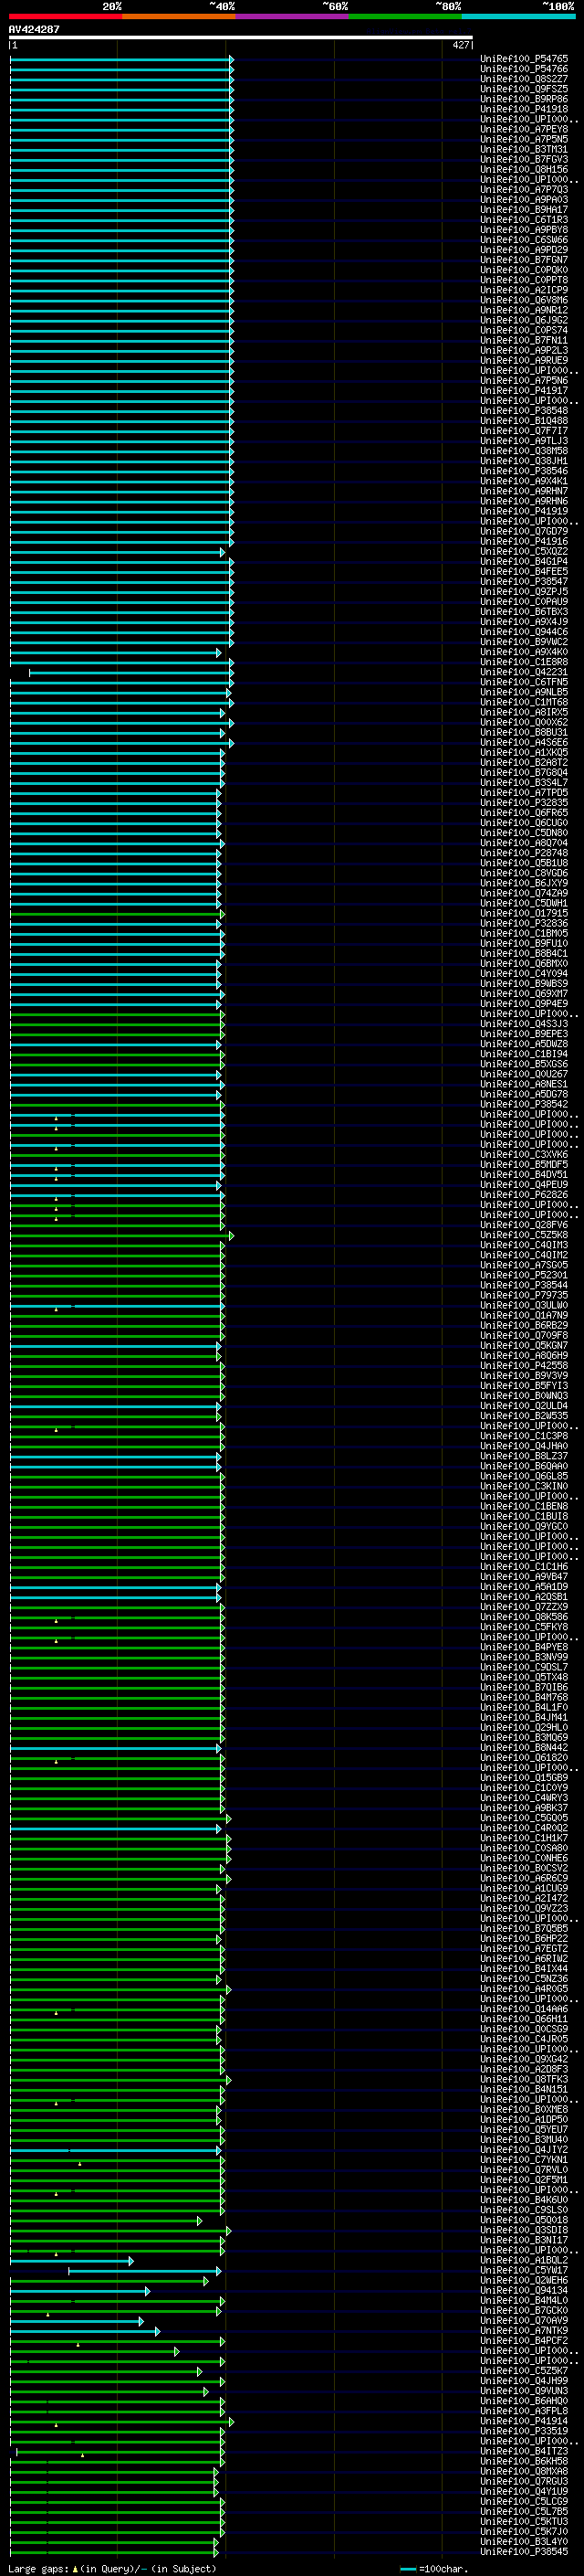Open the UniRef100_Q8S2Z7 hit label
Image resolution: width=584 pixels, height=2576 pixels.
click(524, 79)
